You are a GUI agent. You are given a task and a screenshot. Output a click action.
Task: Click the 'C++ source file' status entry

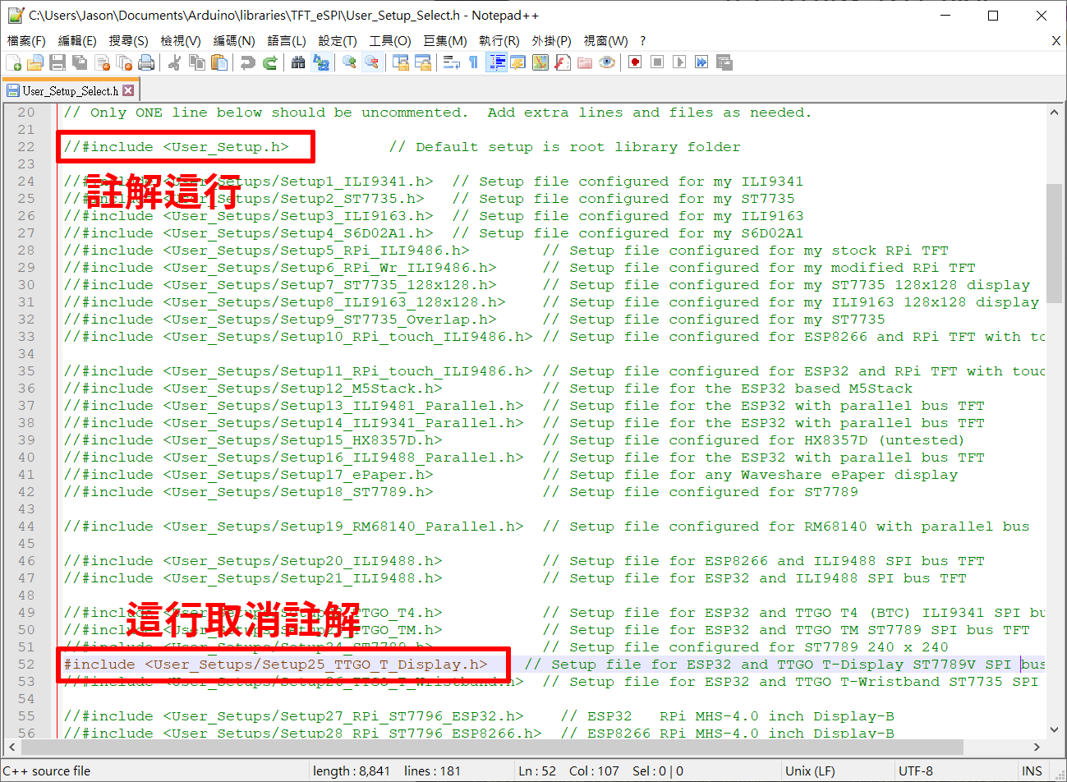(47, 770)
